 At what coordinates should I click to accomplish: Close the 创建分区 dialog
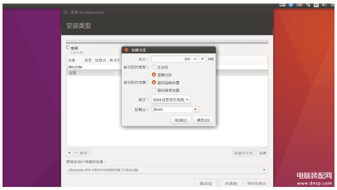pyautogui.click(x=126, y=50)
